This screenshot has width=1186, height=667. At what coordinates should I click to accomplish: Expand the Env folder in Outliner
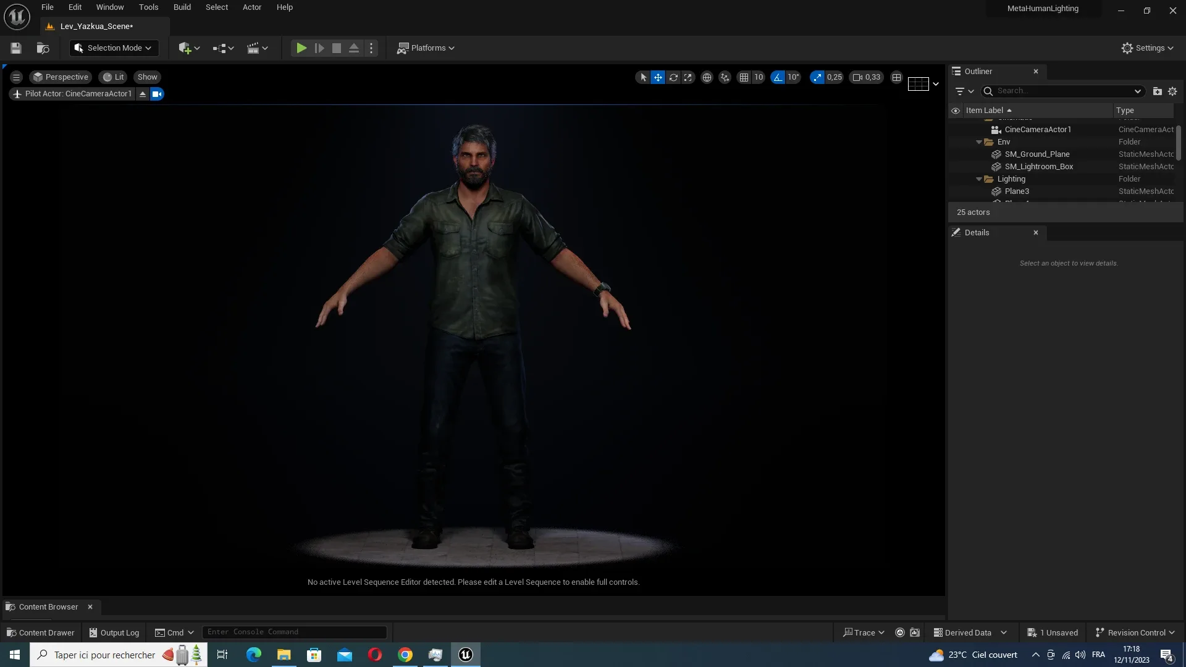click(x=979, y=143)
